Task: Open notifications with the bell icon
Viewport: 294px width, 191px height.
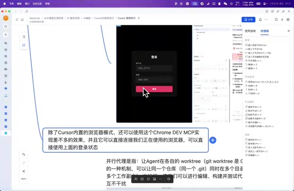Action: (x=260, y=20)
